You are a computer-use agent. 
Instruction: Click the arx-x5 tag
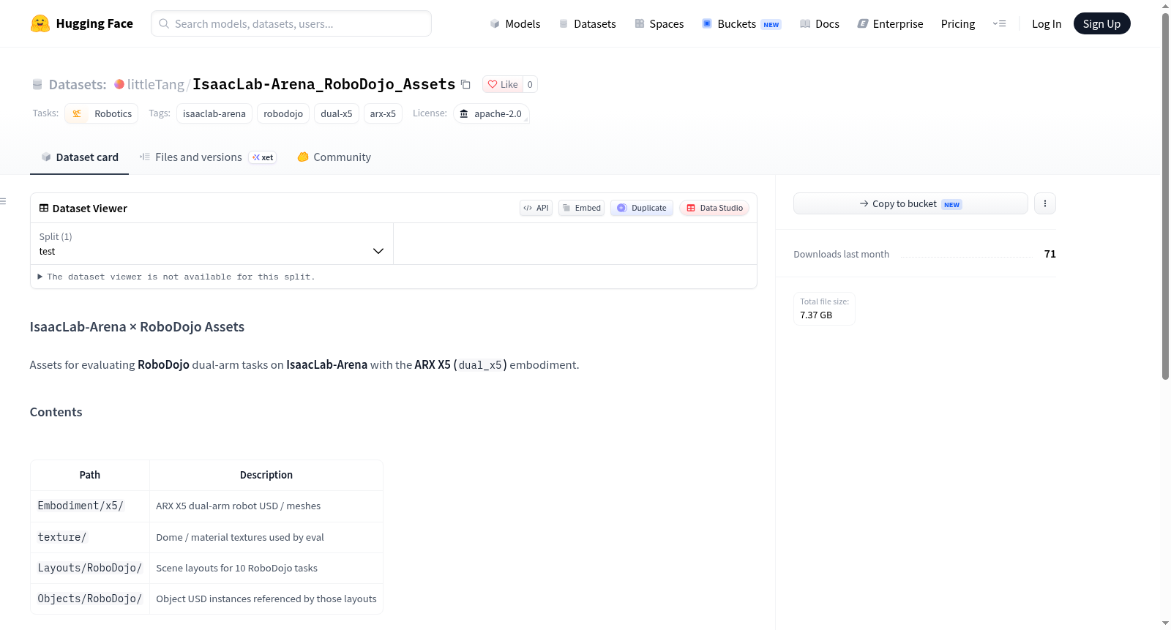(383, 113)
